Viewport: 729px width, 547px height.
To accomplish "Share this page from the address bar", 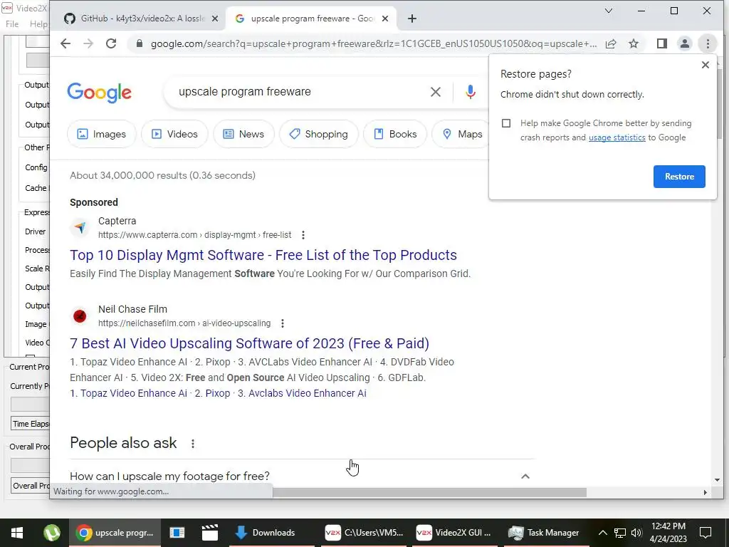I will point(611,43).
